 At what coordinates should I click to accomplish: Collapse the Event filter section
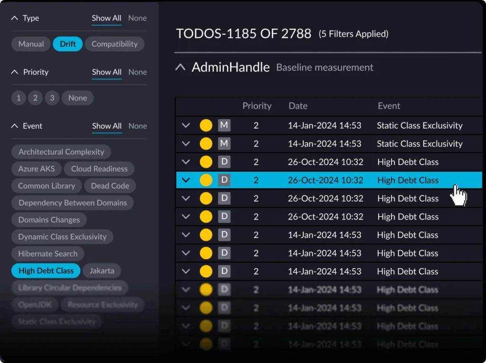click(15, 126)
